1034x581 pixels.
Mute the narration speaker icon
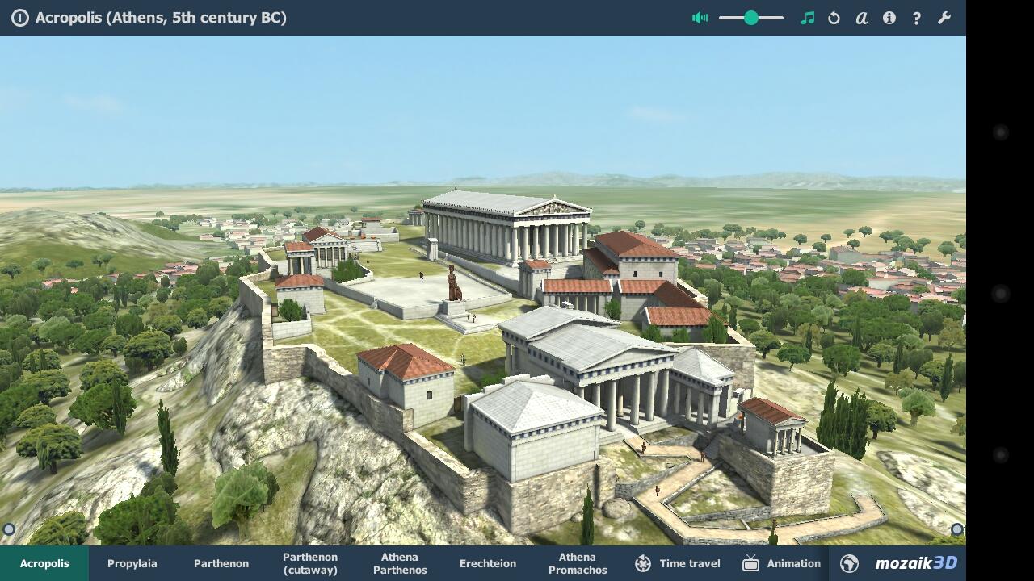point(700,18)
